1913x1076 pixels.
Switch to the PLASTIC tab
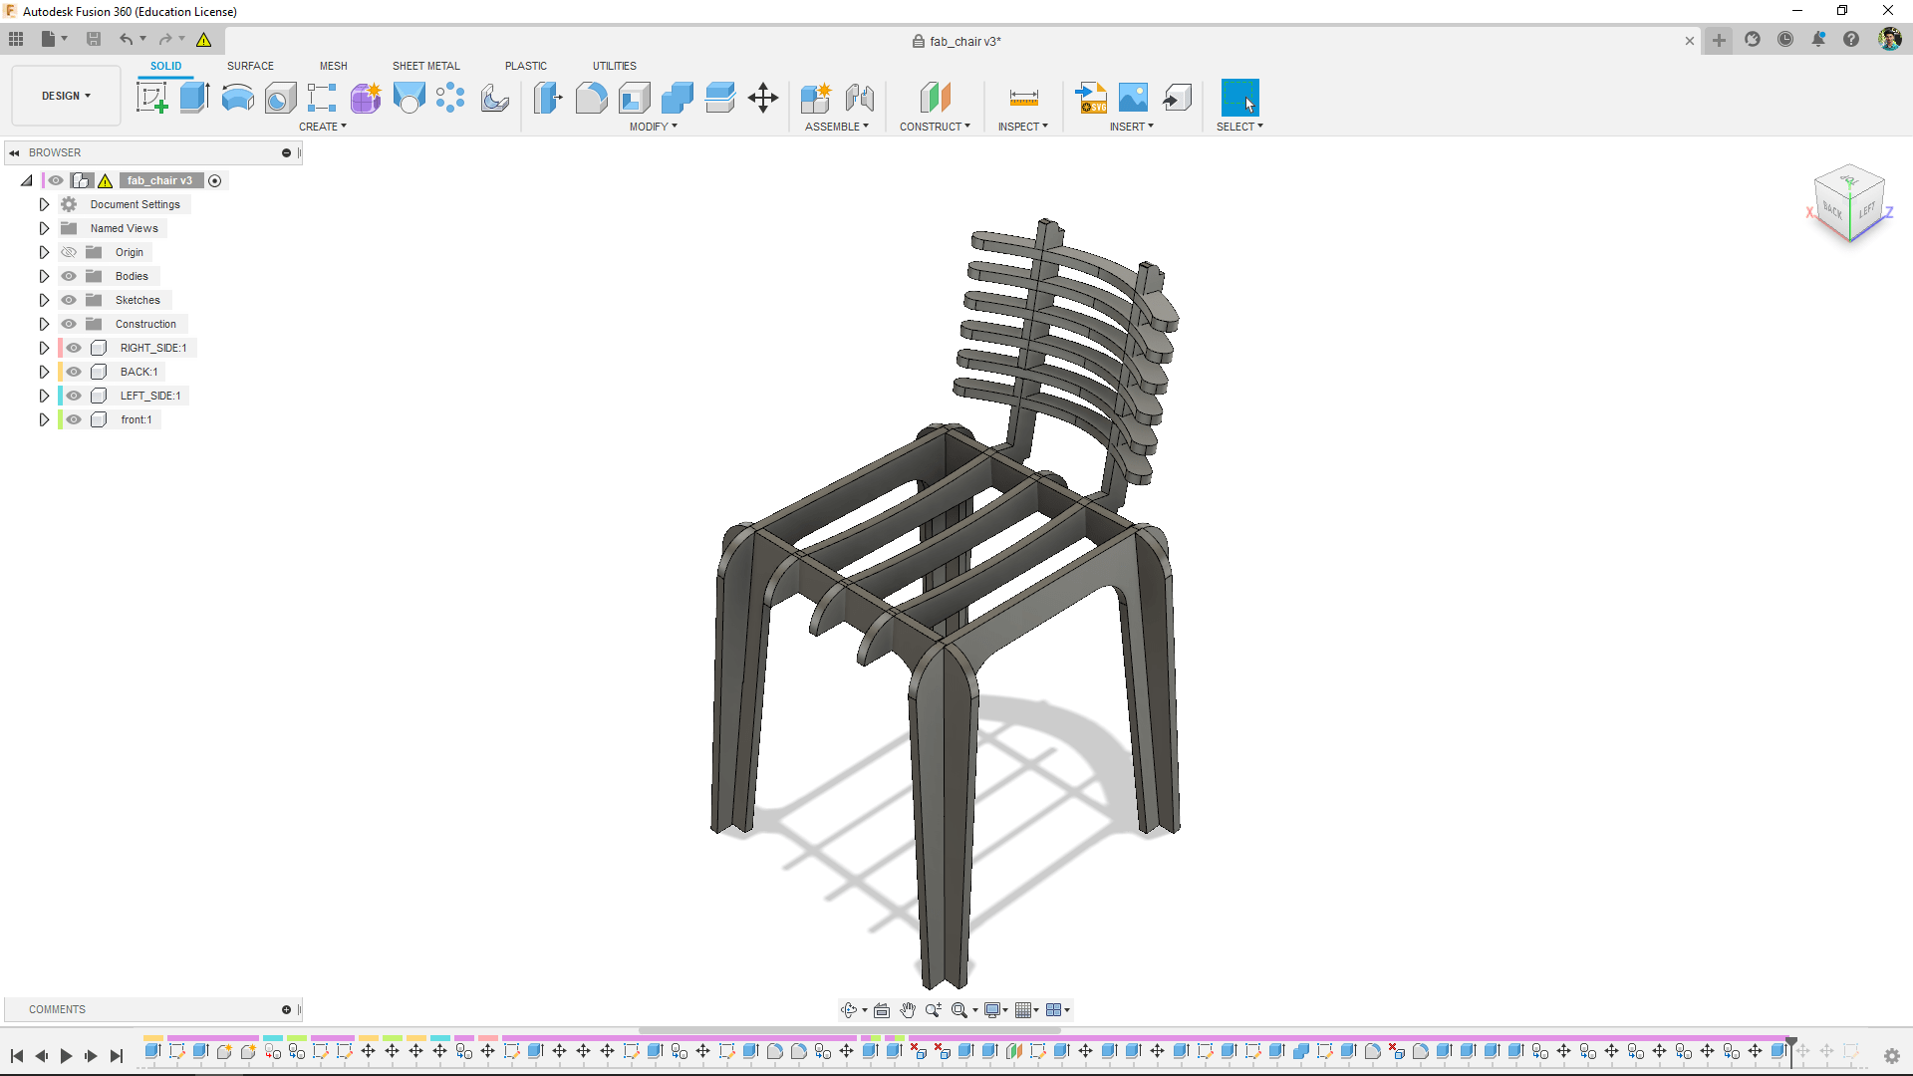[x=526, y=66]
